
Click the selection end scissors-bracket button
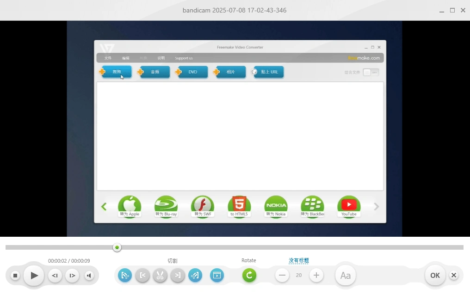pyautogui.click(x=195, y=276)
